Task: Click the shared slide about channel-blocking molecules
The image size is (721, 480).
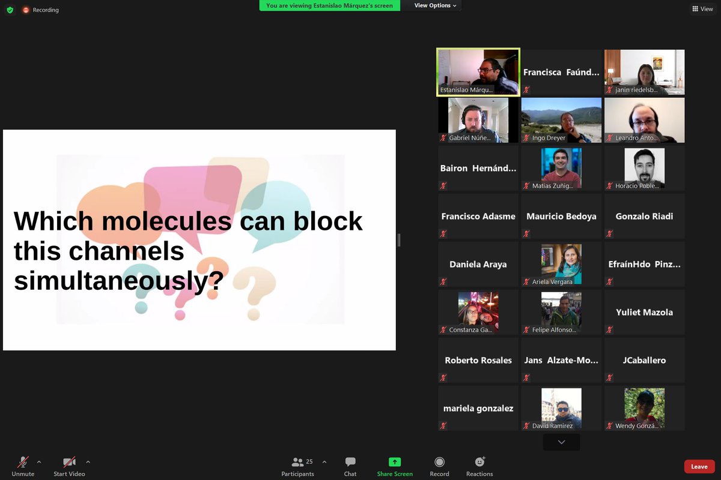Action: (199, 240)
